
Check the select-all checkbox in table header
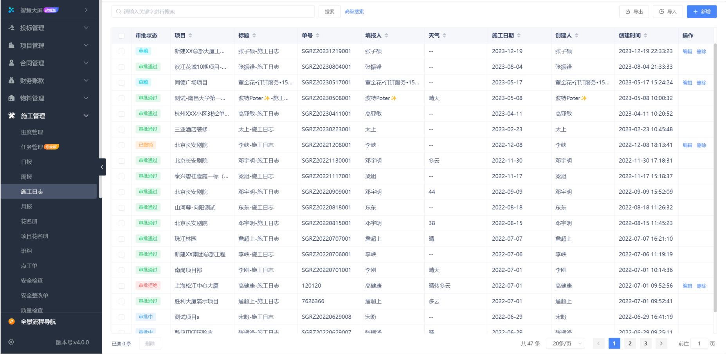121,35
